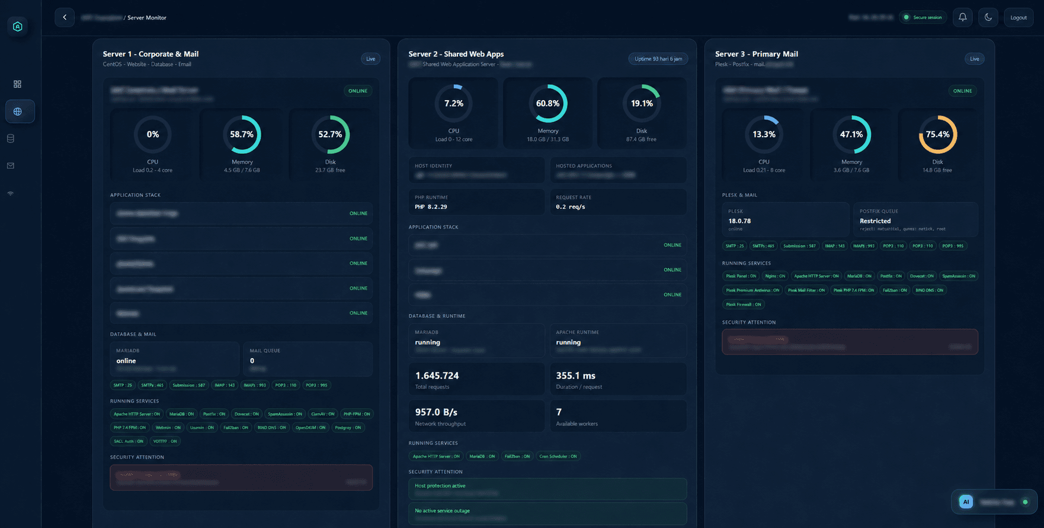The height and width of the screenshot is (528, 1044).
Task: Go back using the chevron-left button
Action: point(65,17)
